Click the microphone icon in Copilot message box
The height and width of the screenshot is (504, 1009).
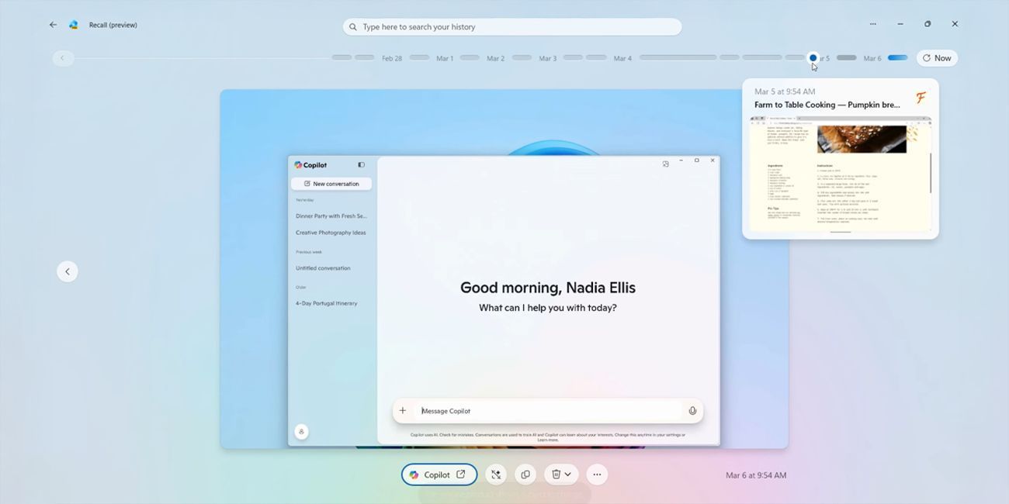[692, 411]
